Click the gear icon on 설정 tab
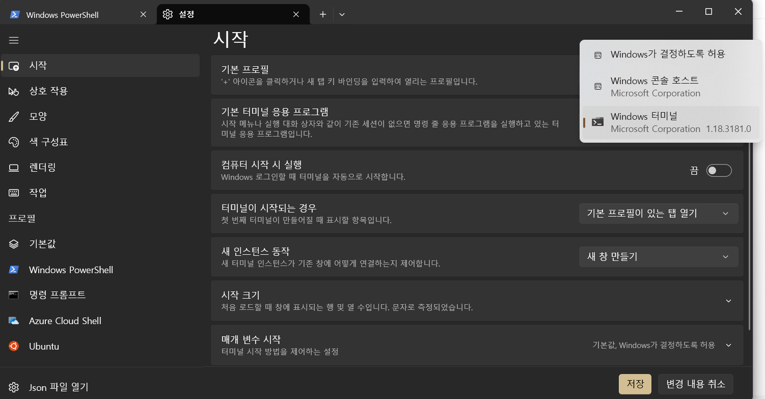765x399 pixels. click(x=168, y=14)
